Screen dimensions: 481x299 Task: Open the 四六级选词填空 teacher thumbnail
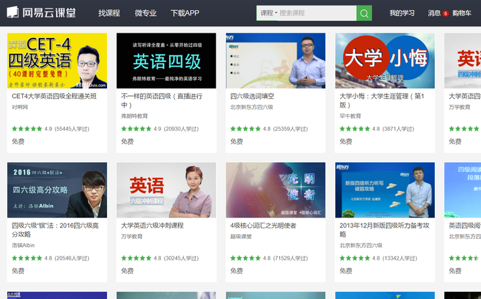point(275,61)
